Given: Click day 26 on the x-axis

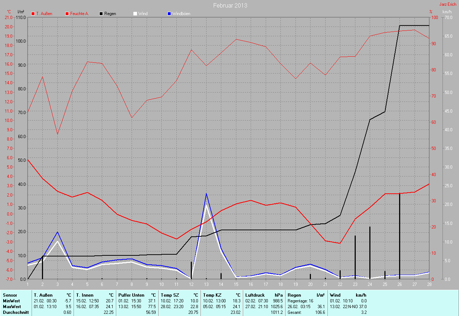Looking at the screenshot, I should (x=399, y=284).
